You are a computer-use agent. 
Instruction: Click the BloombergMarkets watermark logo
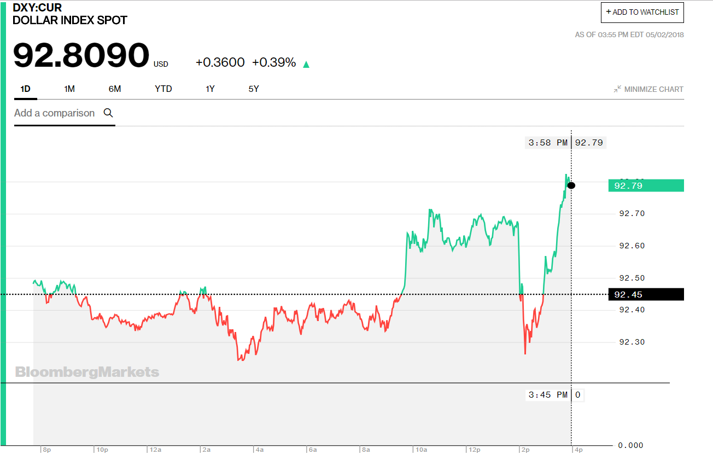pos(87,372)
